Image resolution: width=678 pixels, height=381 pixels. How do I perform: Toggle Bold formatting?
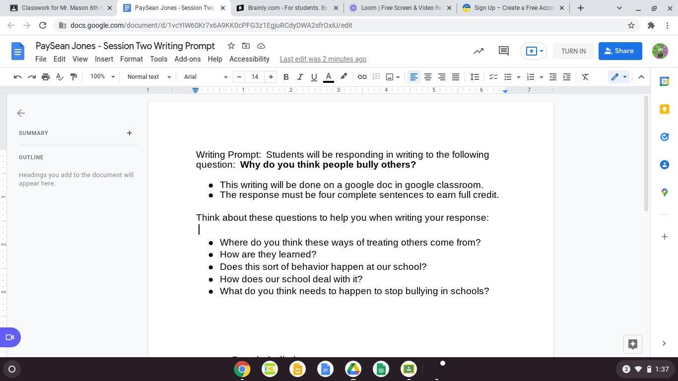286,77
